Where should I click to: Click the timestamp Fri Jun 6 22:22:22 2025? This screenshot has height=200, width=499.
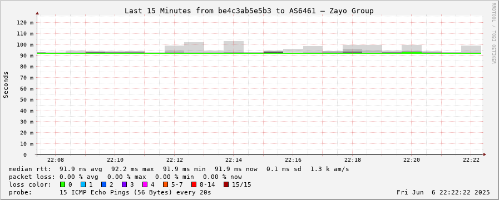pyautogui.click(x=443, y=192)
